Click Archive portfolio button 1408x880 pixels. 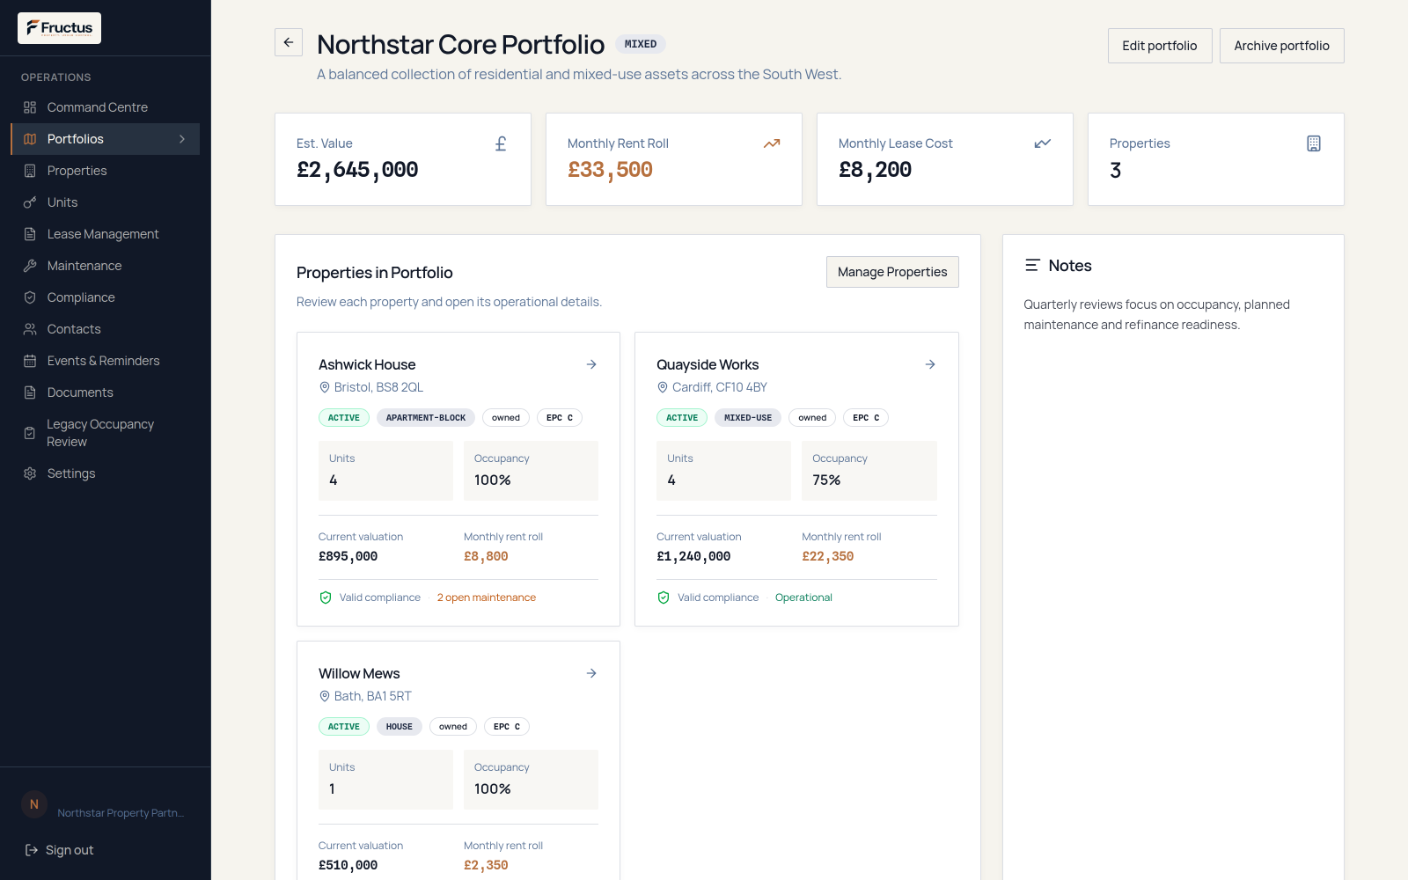tap(1281, 46)
